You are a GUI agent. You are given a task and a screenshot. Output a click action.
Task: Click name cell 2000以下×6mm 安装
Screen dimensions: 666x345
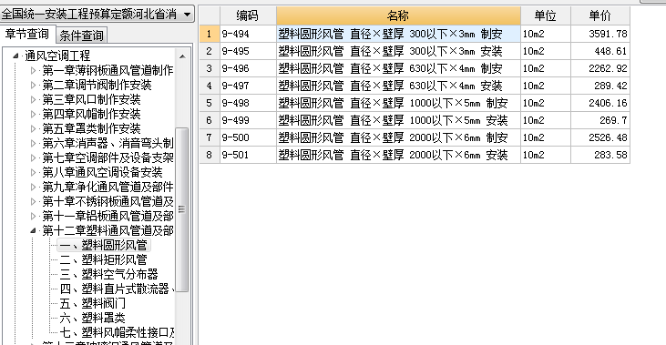point(398,155)
